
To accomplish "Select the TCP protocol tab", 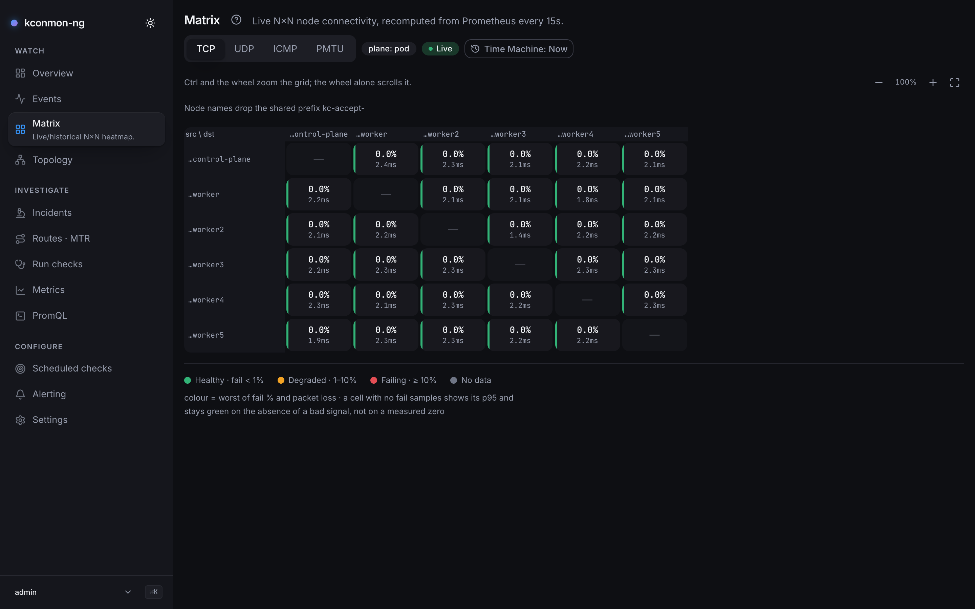I will click(205, 49).
